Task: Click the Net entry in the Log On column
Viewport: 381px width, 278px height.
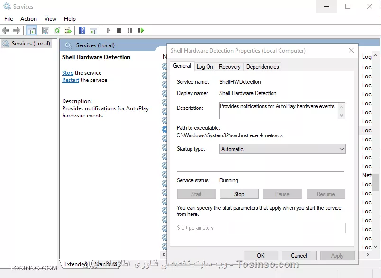Action: point(366,175)
